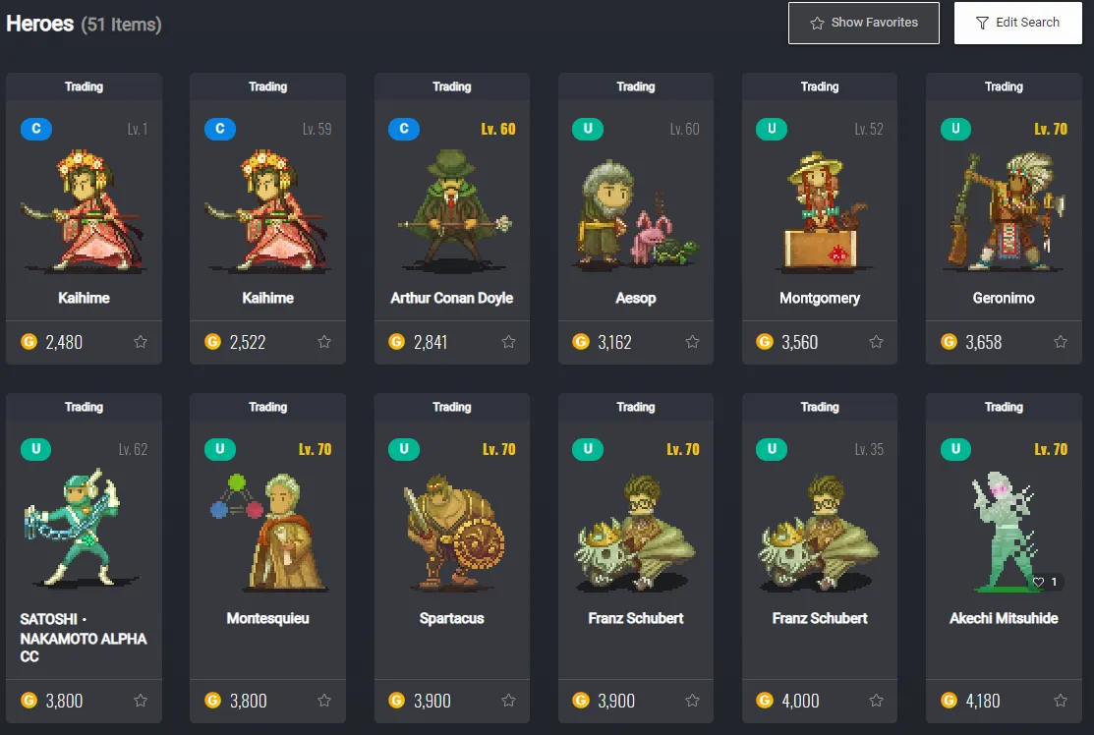Click the Geronimo hero name

tap(1004, 299)
